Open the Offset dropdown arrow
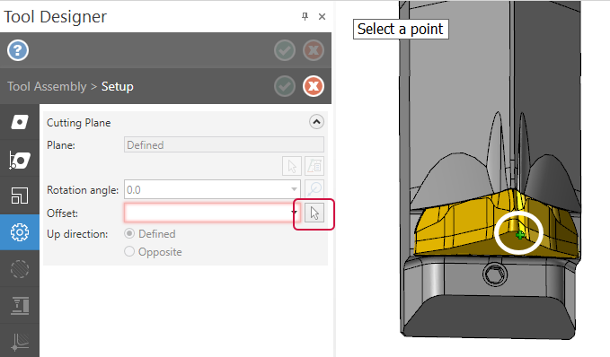 click(295, 212)
